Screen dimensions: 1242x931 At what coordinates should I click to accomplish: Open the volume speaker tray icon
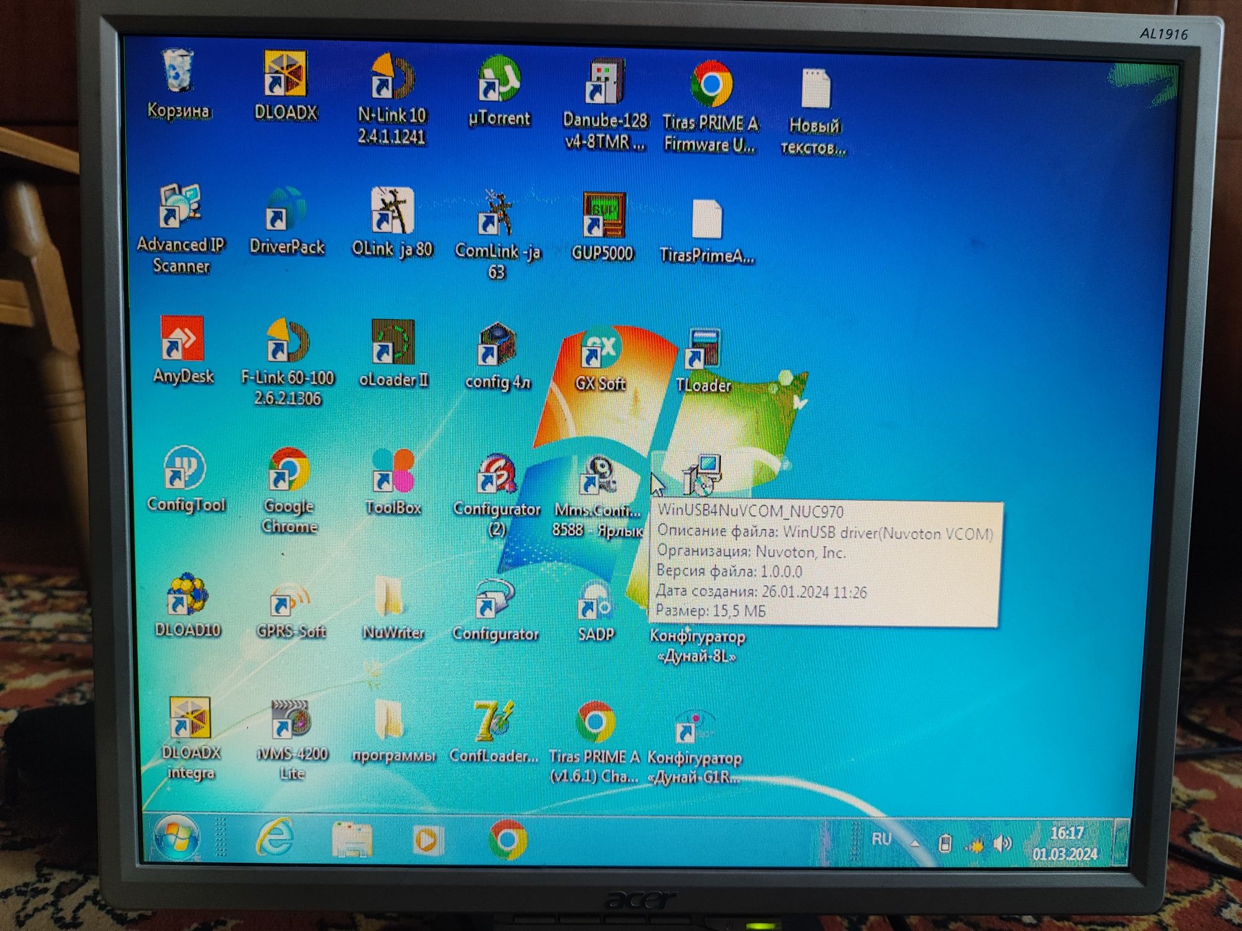tap(1002, 844)
